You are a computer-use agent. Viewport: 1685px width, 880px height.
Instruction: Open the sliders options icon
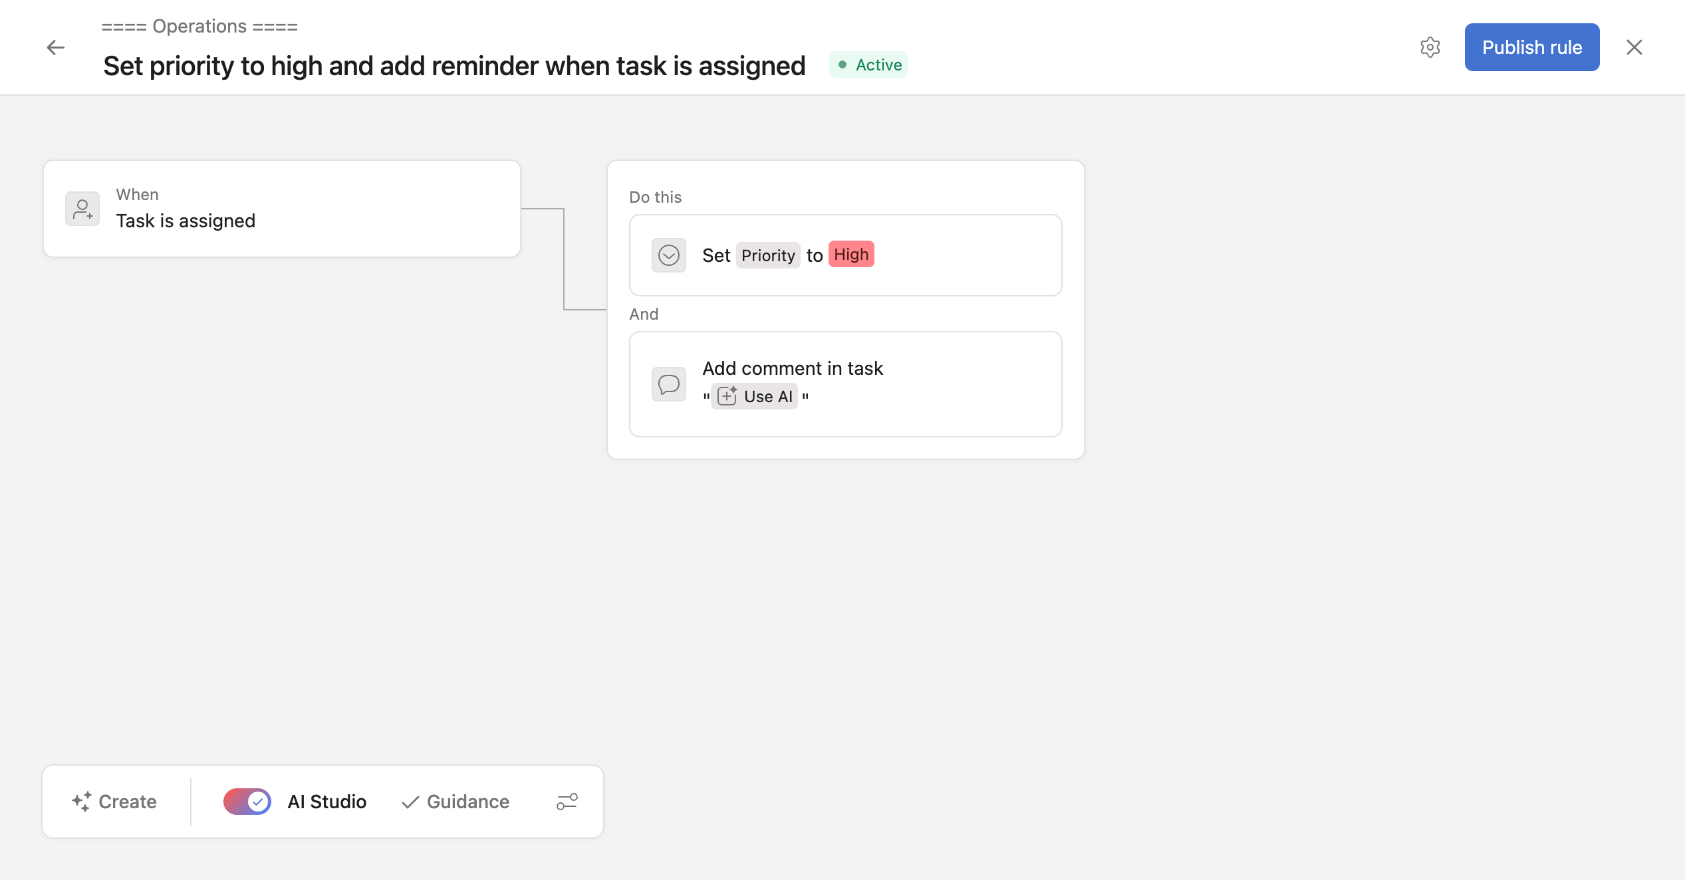point(567,802)
